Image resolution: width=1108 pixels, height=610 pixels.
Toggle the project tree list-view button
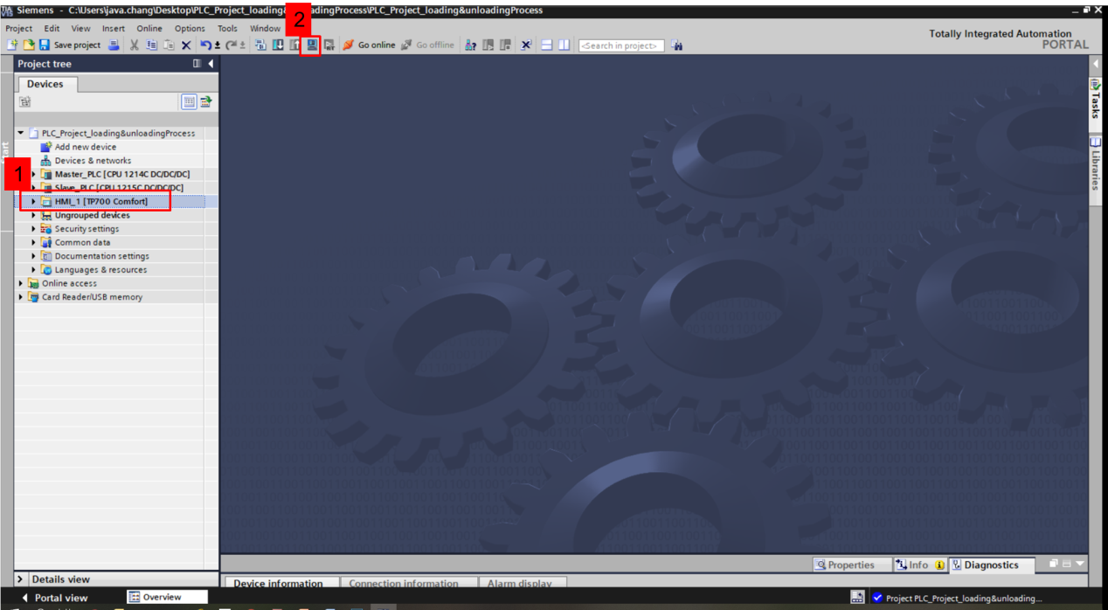pos(189,102)
